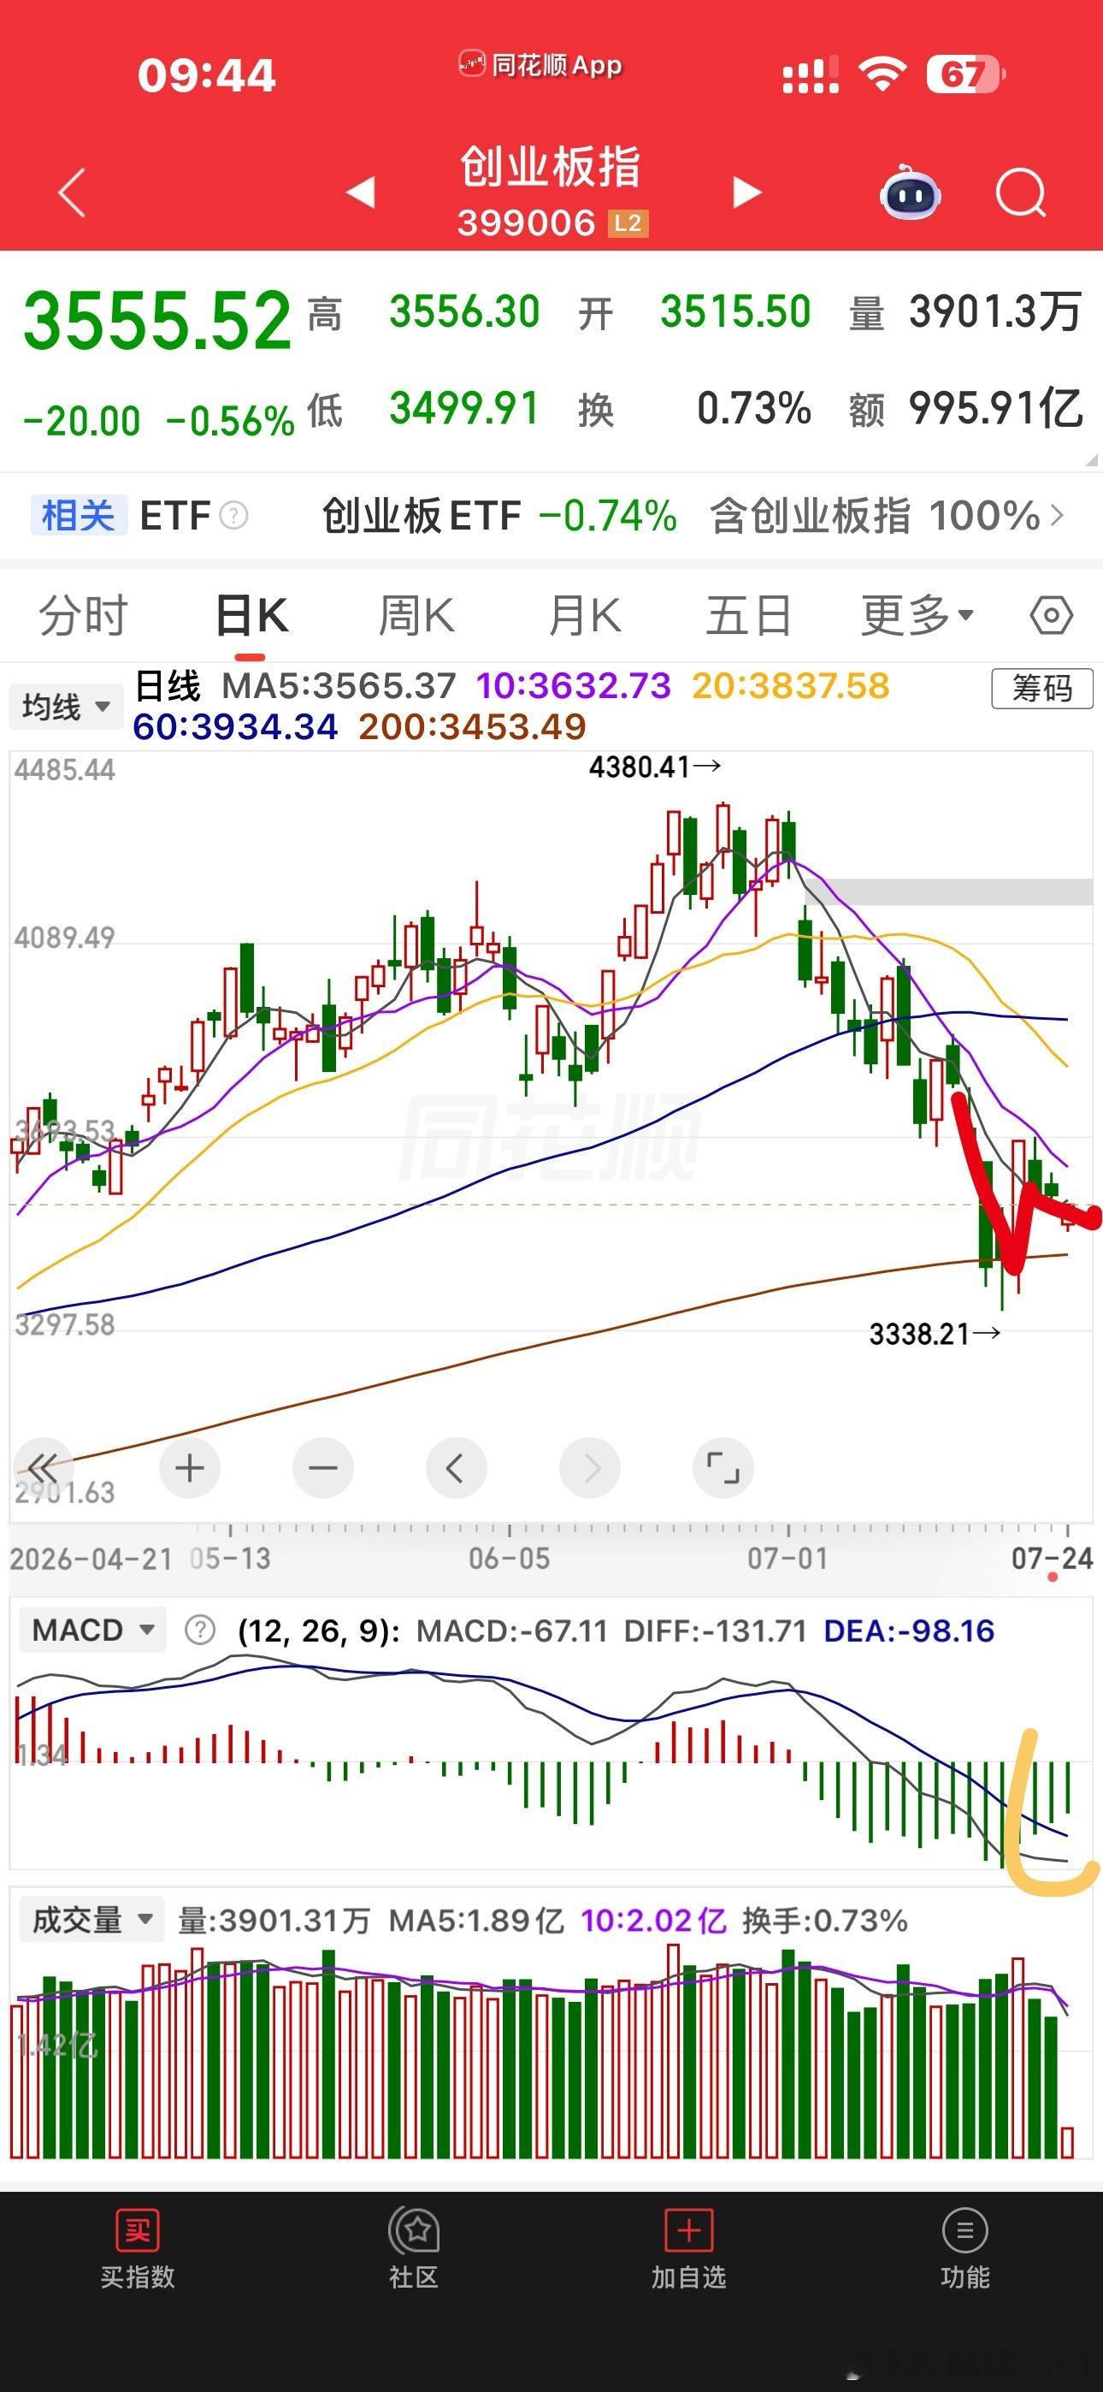Tap the 换手:0.73% label
The height and width of the screenshot is (2392, 1103).
[824, 1921]
